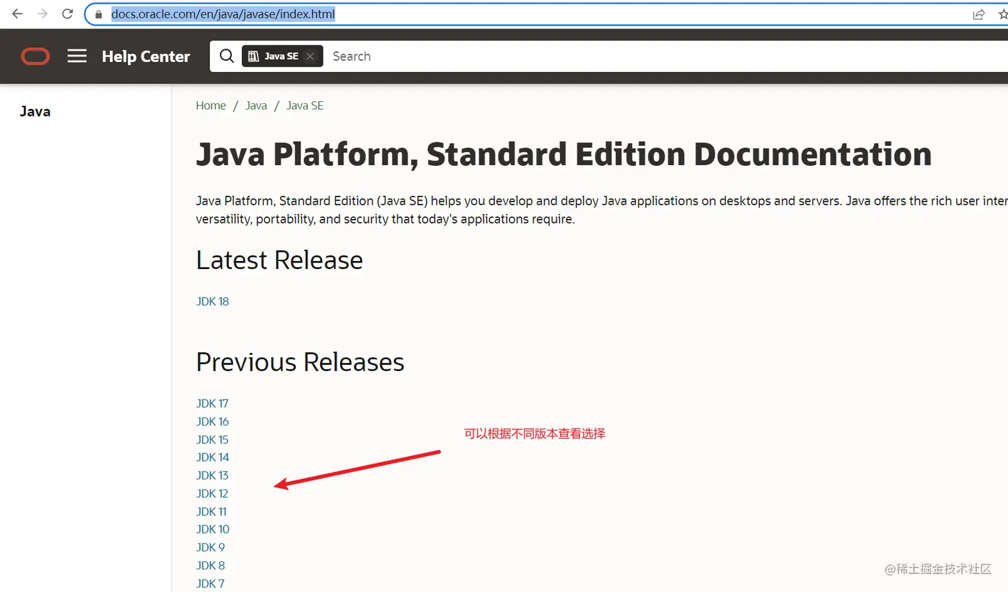Reload the current page
Image resolution: width=1008 pixels, height=592 pixels.
(67, 14)
